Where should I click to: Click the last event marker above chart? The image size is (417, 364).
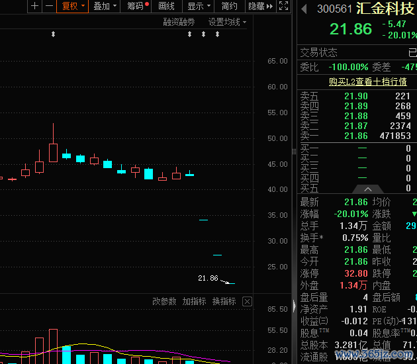coord(217,34)
